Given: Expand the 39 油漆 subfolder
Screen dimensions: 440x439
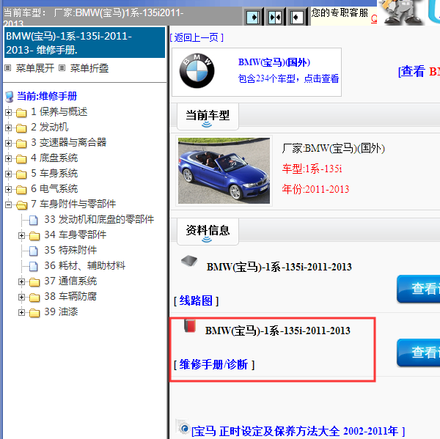Looking at the screenshot, I should 21,312.
